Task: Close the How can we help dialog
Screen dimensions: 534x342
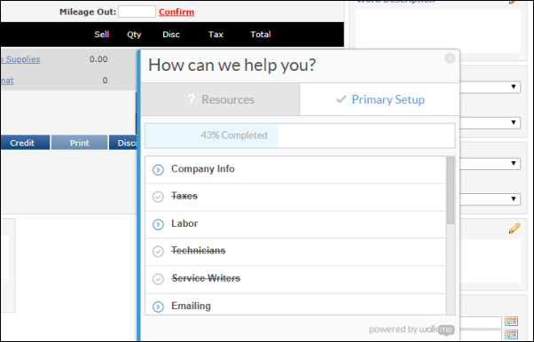Action: click(x=450, y=58)
